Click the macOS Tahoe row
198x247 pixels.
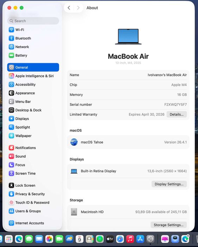point(128,142)
